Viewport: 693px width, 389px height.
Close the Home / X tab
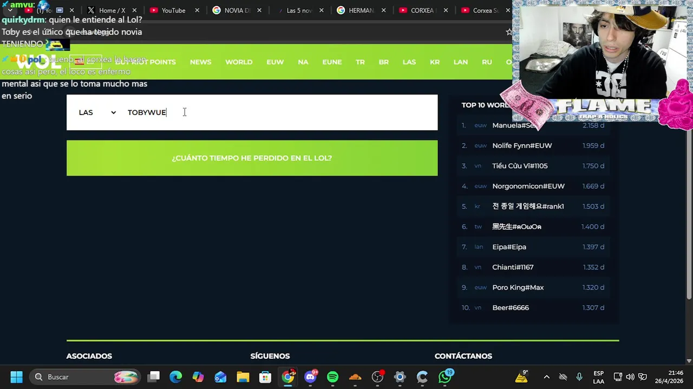click(134, 10)
